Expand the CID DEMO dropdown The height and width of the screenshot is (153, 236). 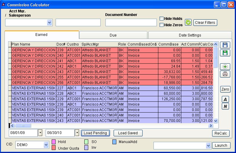pyautogui.click(x=46, y=145)
